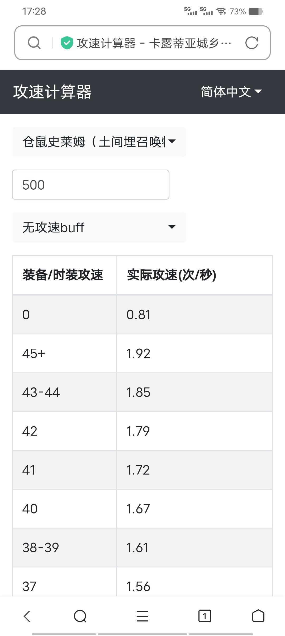285x636 pixels.
Task: Open the 简体中文 language dropdown
Action: [x=231, y=92]
